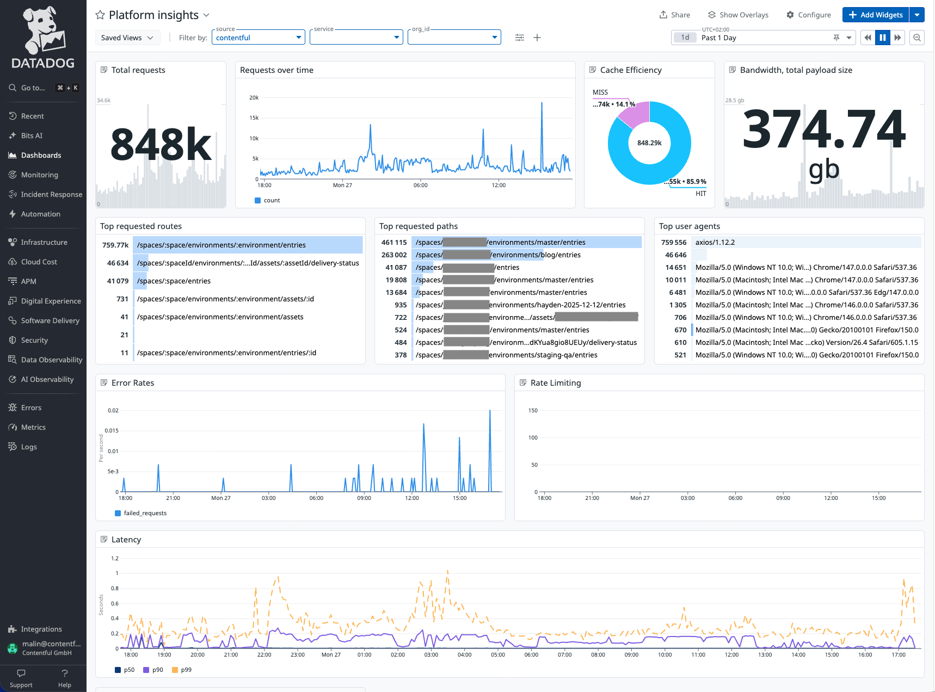Image resolution: width=935 pixels, height=692 pixels.
Task: Click the AI Observability sidebar icon
Action: 13,379
